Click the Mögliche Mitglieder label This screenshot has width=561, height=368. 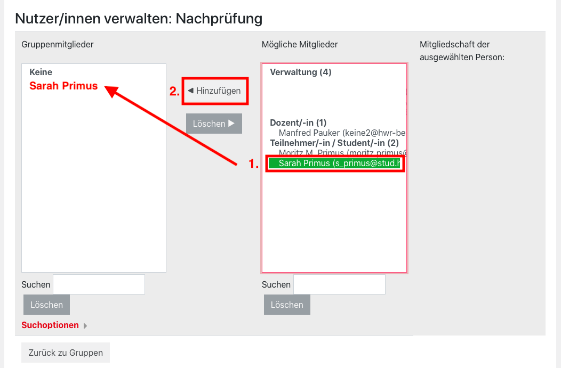point(300,45)
